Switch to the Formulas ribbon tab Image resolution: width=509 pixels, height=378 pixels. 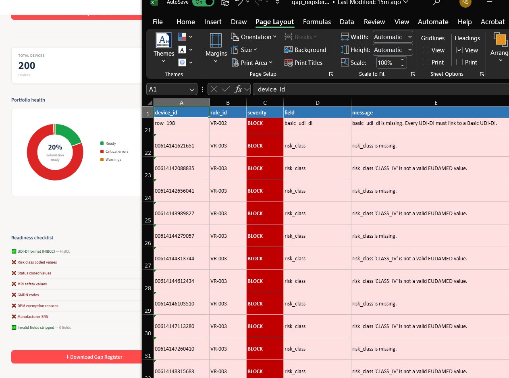tap(317, 22)
